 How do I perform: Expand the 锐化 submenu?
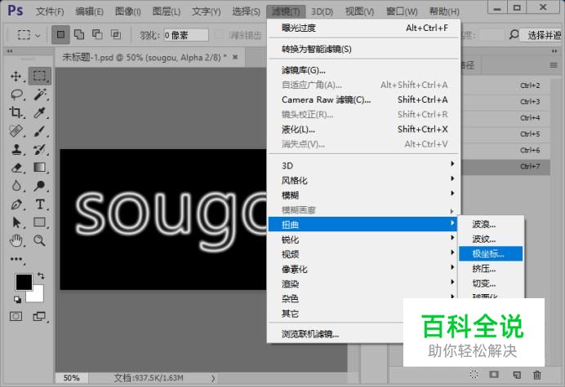pos(364,240)
